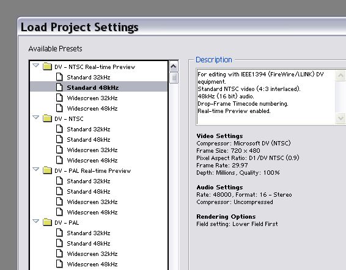This screenshot has width=346, height=270.
Task: Click the DV - NTSC folder icon
Action: pyautogui.click(x=47, y=119)
